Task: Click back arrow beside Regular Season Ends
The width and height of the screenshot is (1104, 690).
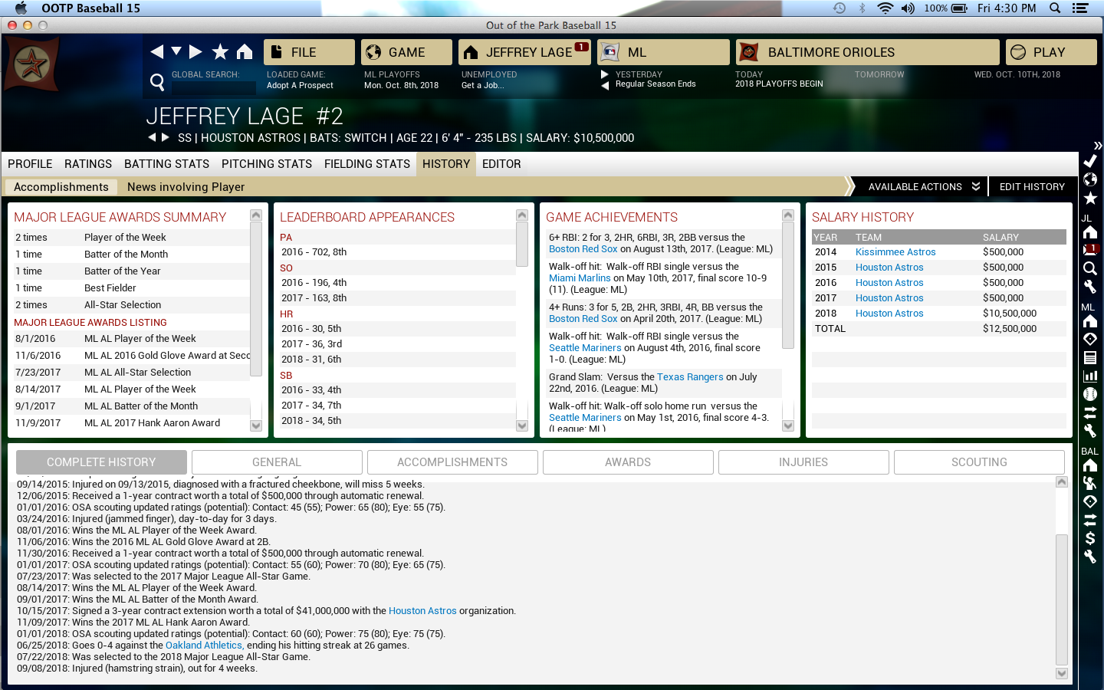Action: (605, 84)
